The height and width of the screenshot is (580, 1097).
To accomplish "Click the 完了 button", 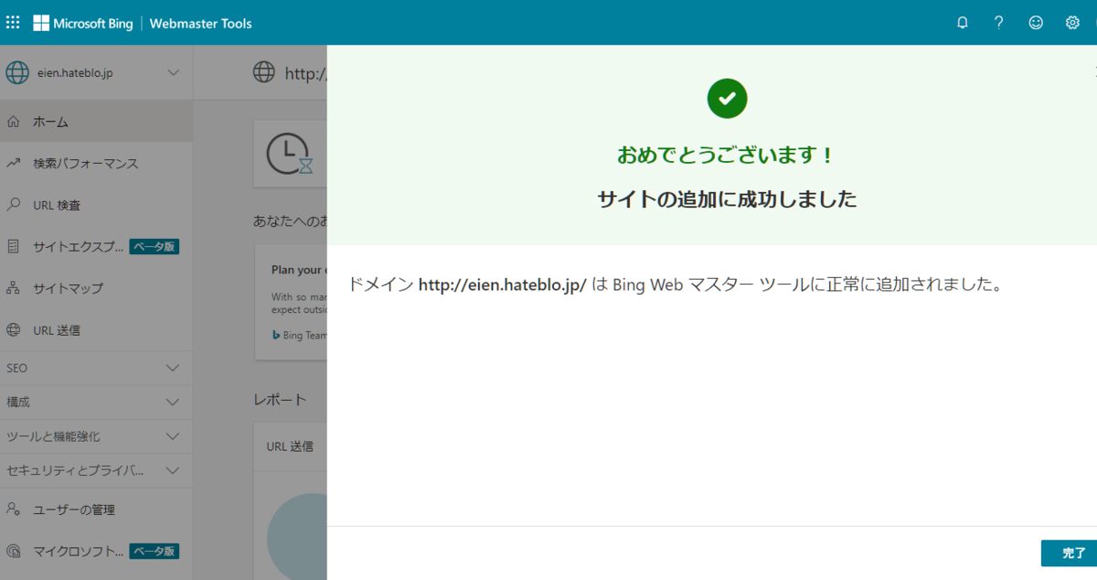I will click(1069, 553).
